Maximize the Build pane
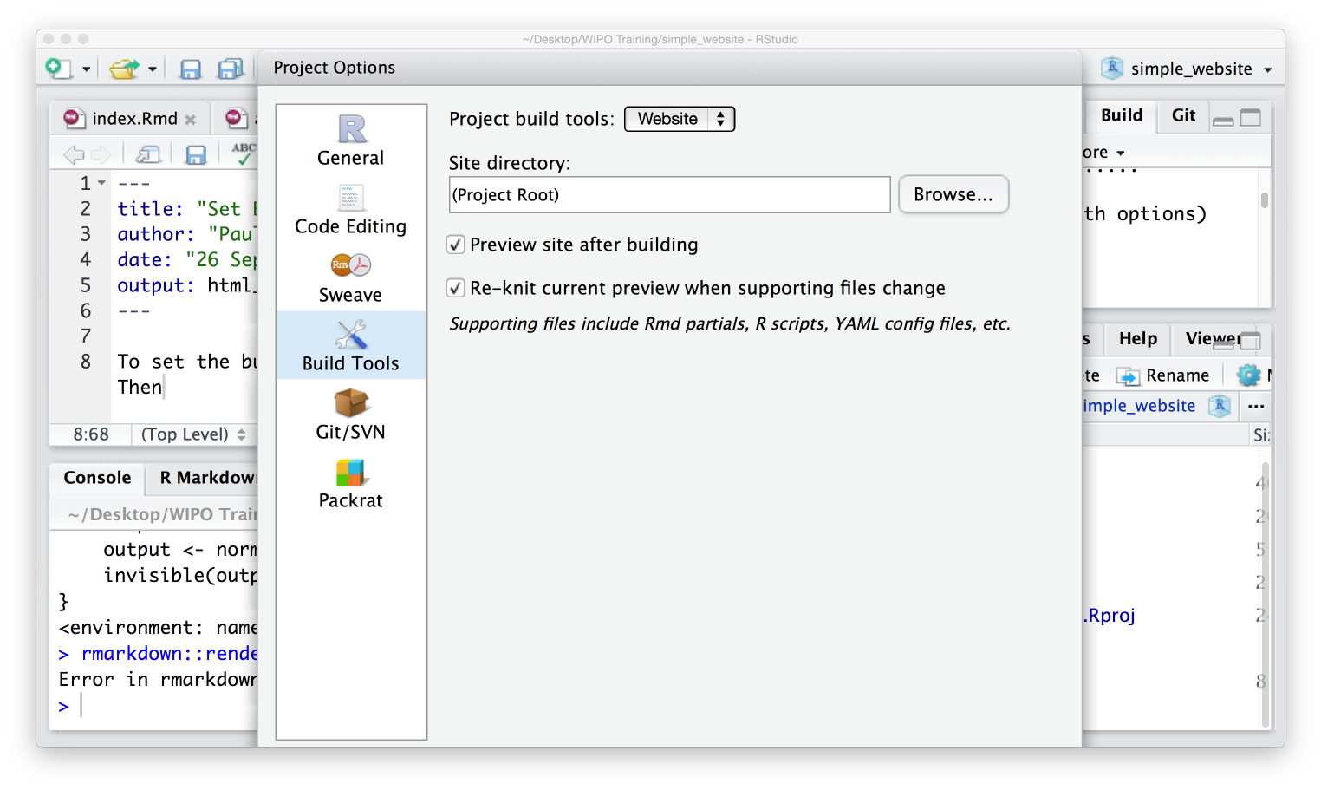1321x790 pixels. coord(1250,118)
